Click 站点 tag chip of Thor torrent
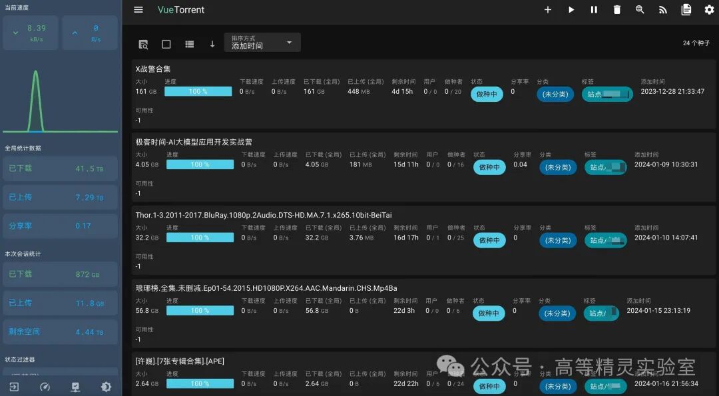 (605, 240)
